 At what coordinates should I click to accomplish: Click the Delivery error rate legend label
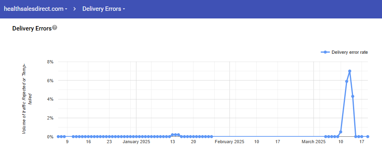(350, 52)
